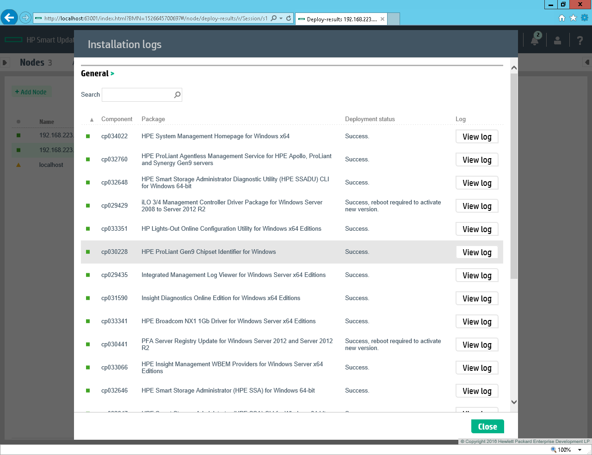Click the browser home icon

pyautogui.click(x=562, y=18)
